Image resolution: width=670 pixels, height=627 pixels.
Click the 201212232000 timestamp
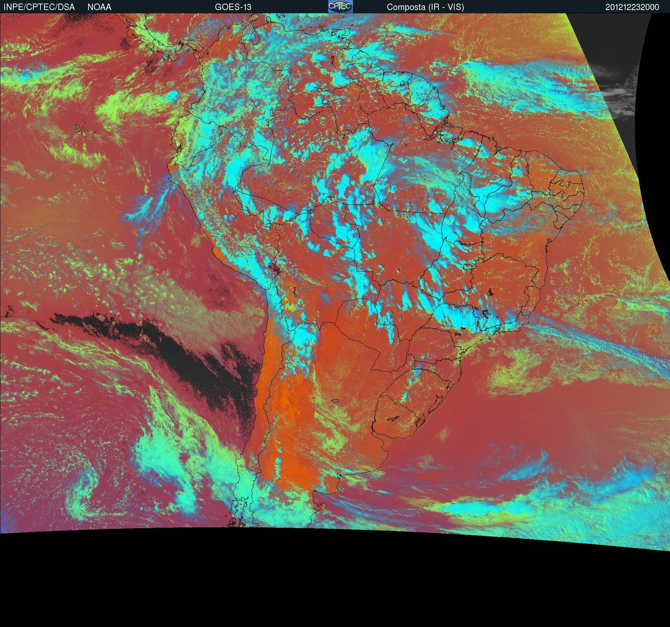(632, 7)
